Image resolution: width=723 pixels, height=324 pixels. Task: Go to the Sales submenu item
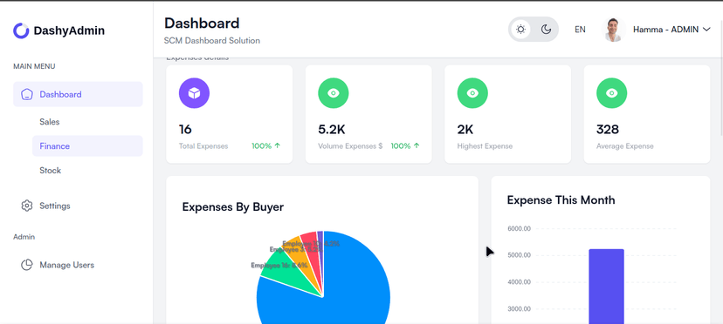tap(50, 122)
